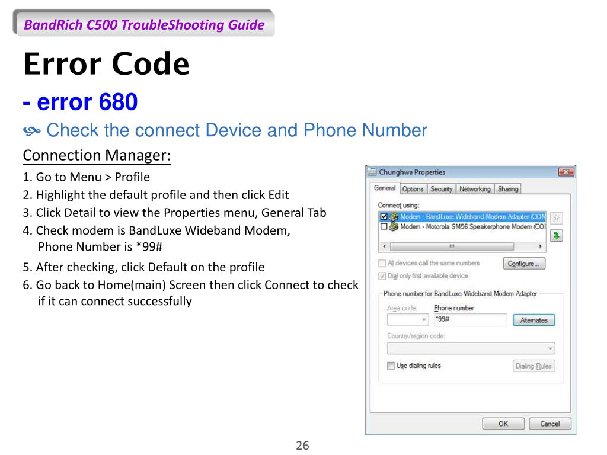Click the BandLuxe modem device icon
The height and width of the screenshot is (455, 607).
click(394, 217)
